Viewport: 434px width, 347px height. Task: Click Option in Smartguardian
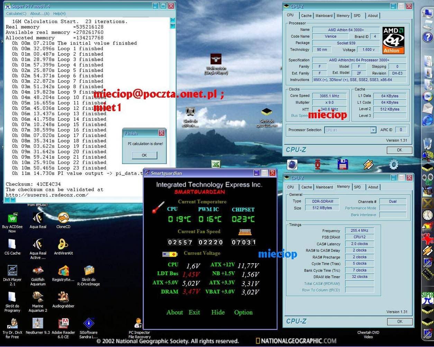(243, 312)
